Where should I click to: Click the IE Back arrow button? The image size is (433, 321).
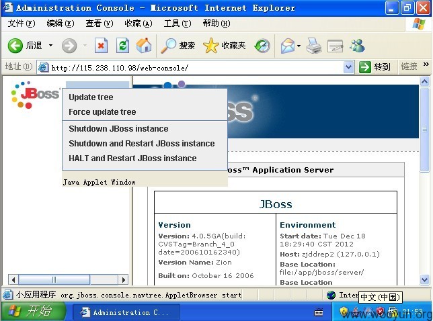pyautogui.click(x=15, y=45)
